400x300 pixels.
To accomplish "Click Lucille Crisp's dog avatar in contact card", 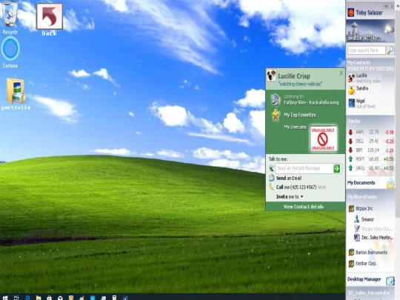I will pyautogui.click(x=271, y=76).
